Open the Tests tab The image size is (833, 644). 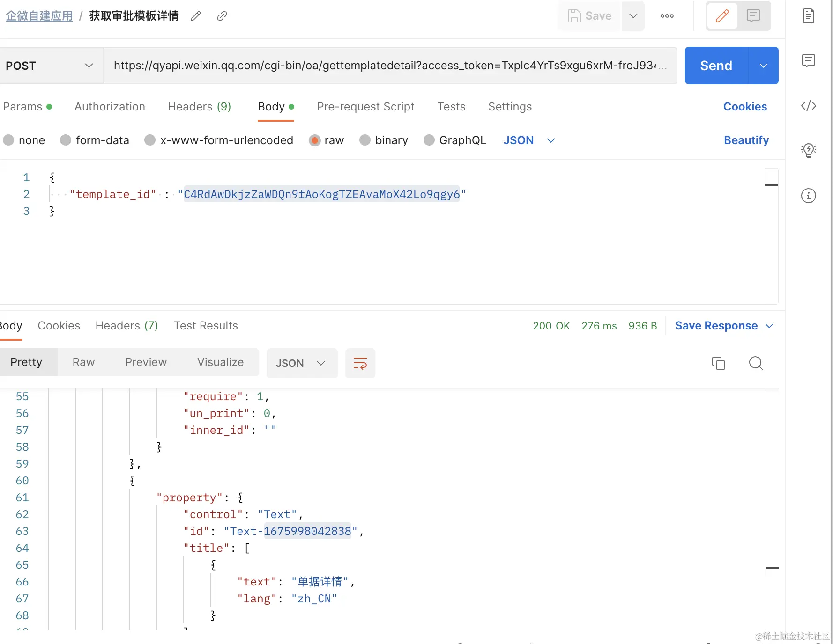point(451,107)
